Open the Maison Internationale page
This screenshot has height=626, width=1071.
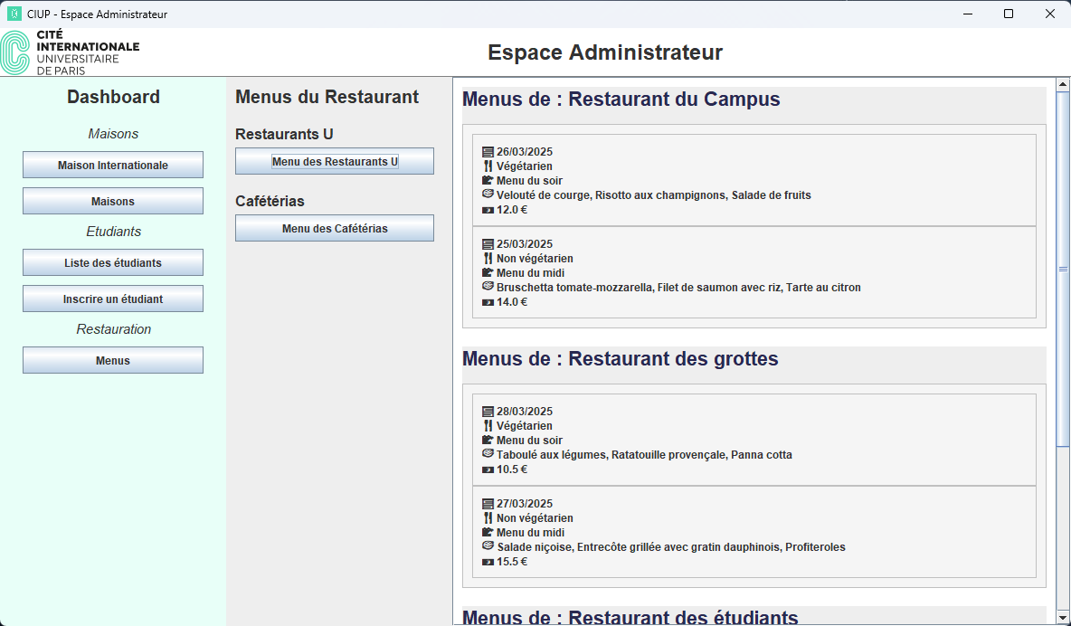pyautogui.click(x=113, y=166)
